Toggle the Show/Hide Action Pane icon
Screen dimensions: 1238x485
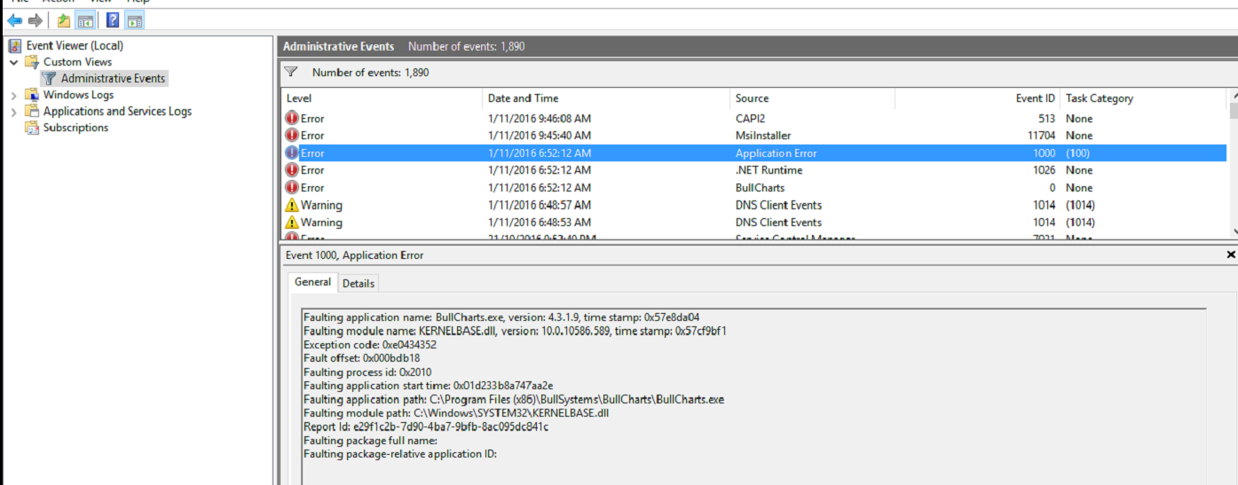134,20
